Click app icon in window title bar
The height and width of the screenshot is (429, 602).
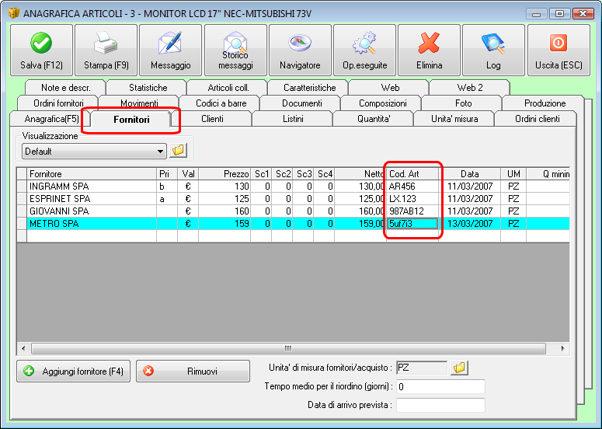click(x=14, y=13)
